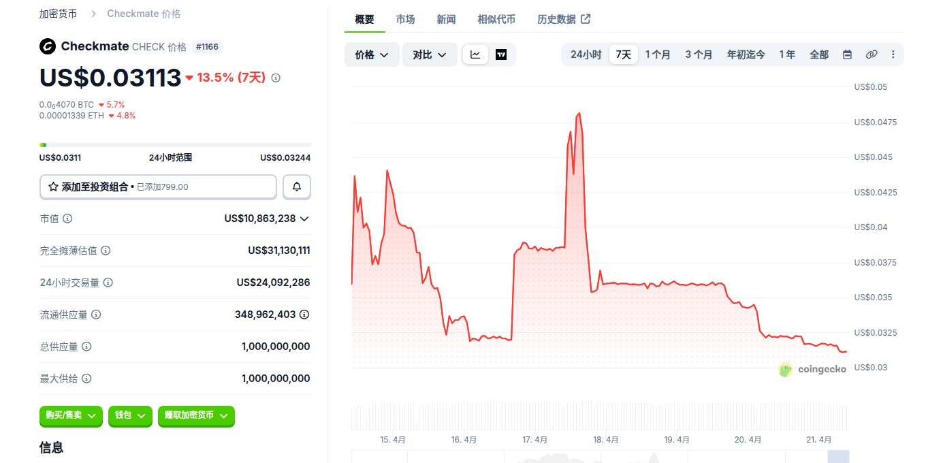Image resolution: width=926 pixels, height=463 pixels.
Task: Click the US$24,092,286 volume value
Action: [274, 283]
